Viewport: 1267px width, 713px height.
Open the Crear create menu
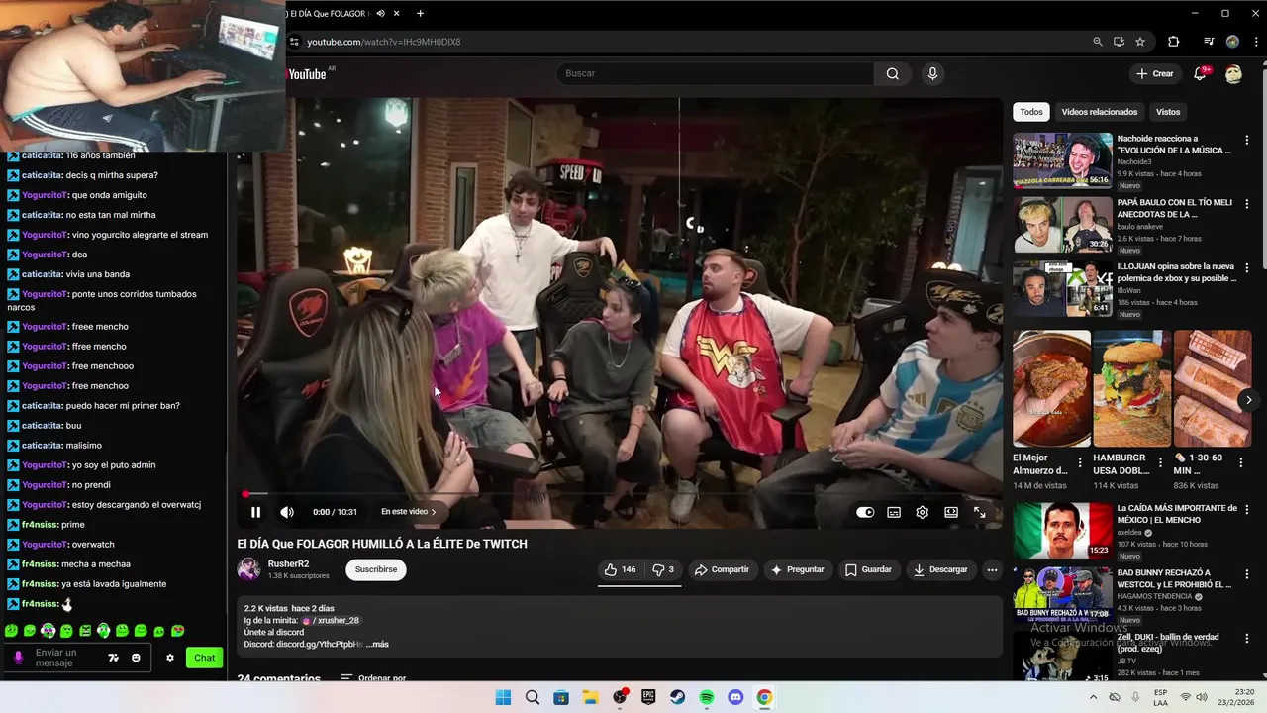click(x=1154, y=73)
